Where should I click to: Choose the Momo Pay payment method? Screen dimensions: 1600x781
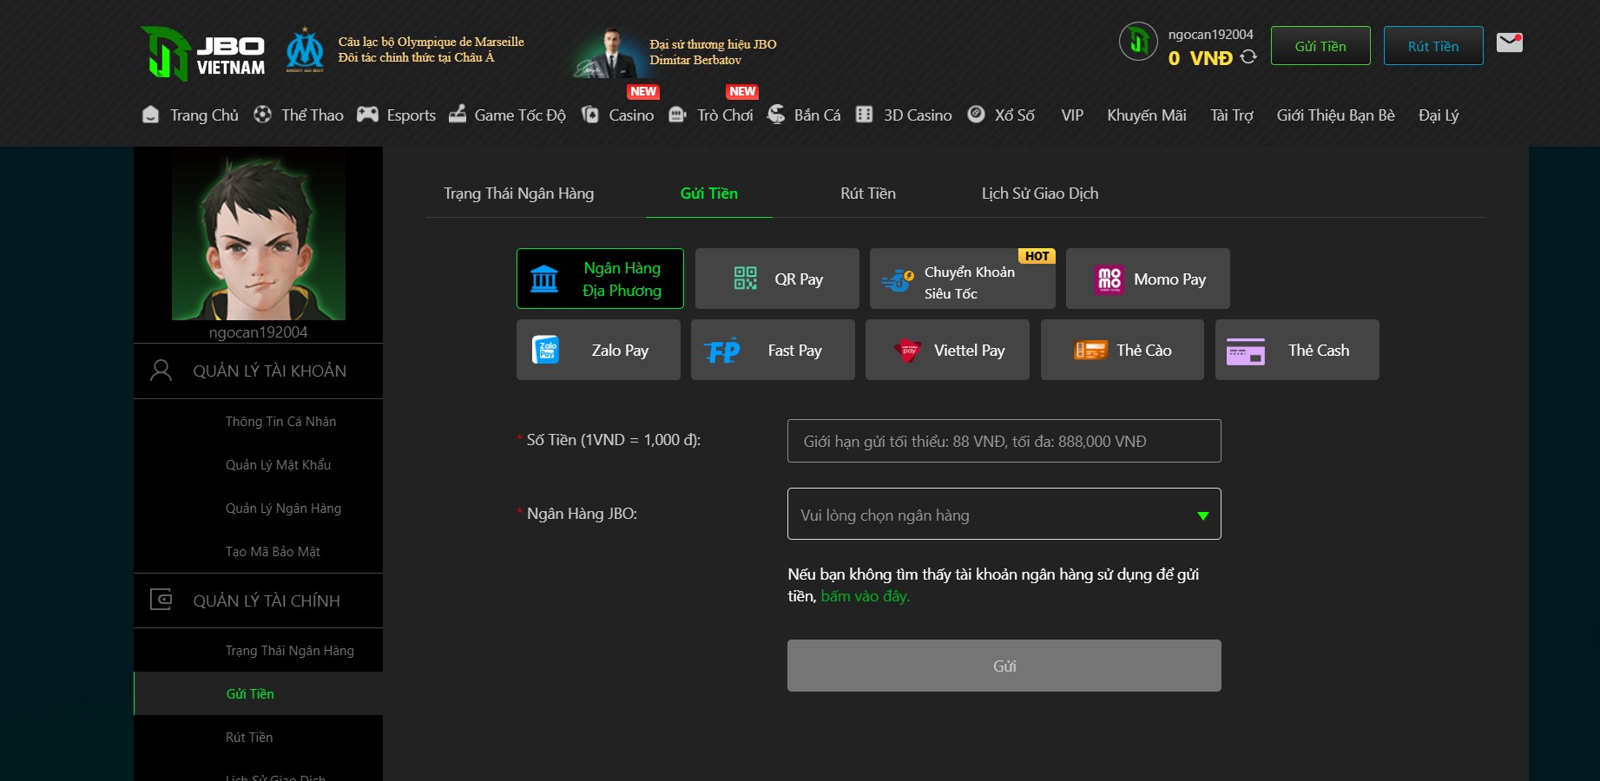[1148, 279]
